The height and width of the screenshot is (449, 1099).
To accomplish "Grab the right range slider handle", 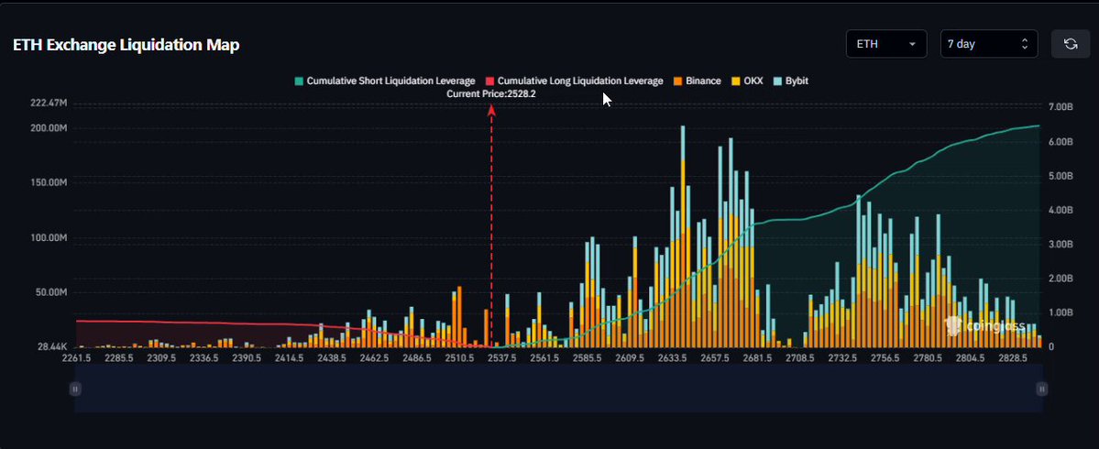I will click(x=1042, y=389).
